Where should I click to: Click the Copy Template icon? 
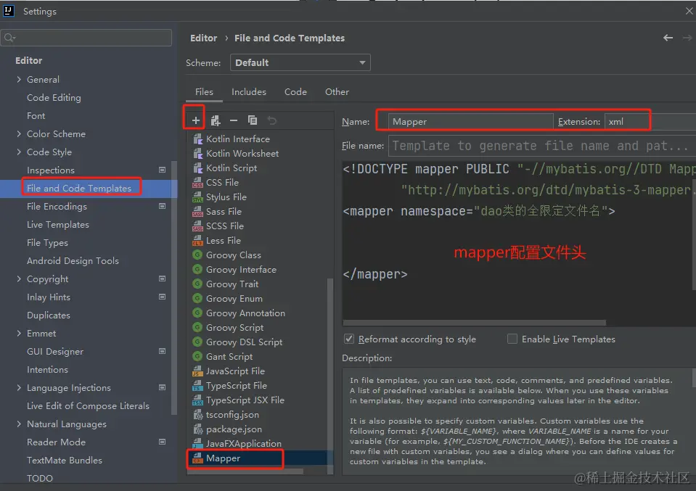point(253,120)
